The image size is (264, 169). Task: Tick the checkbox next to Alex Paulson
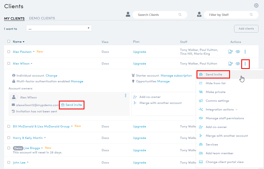9,52
